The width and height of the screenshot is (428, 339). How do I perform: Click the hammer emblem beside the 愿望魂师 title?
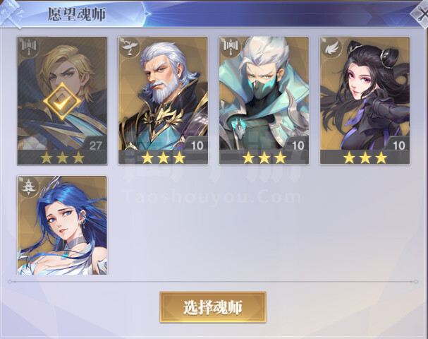(11, 13)
